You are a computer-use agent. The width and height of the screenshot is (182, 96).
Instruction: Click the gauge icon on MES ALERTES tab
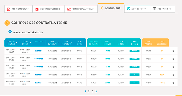pyautogui.click(x=129, y=9)
